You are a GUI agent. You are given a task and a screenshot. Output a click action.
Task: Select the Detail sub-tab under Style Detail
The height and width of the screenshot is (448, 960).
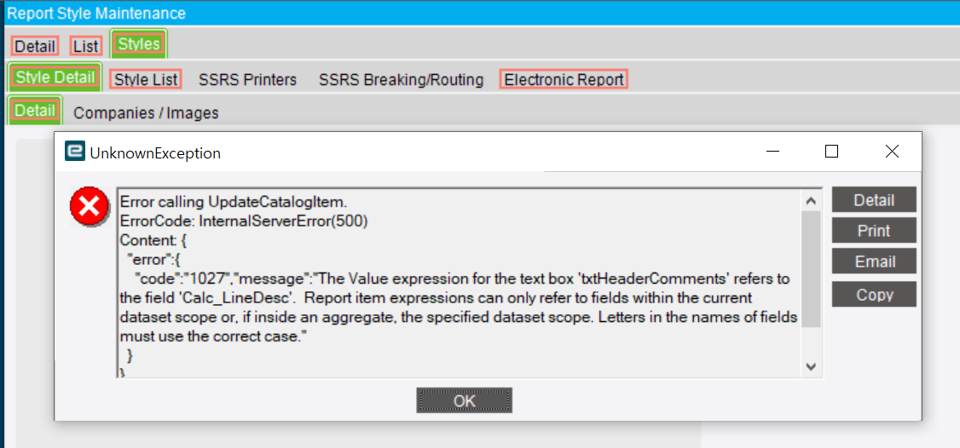point(35,111)
